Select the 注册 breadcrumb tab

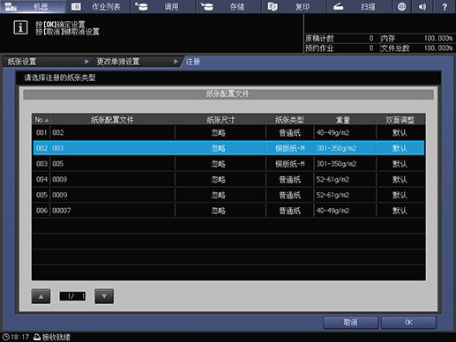click(x=193, y=62)
